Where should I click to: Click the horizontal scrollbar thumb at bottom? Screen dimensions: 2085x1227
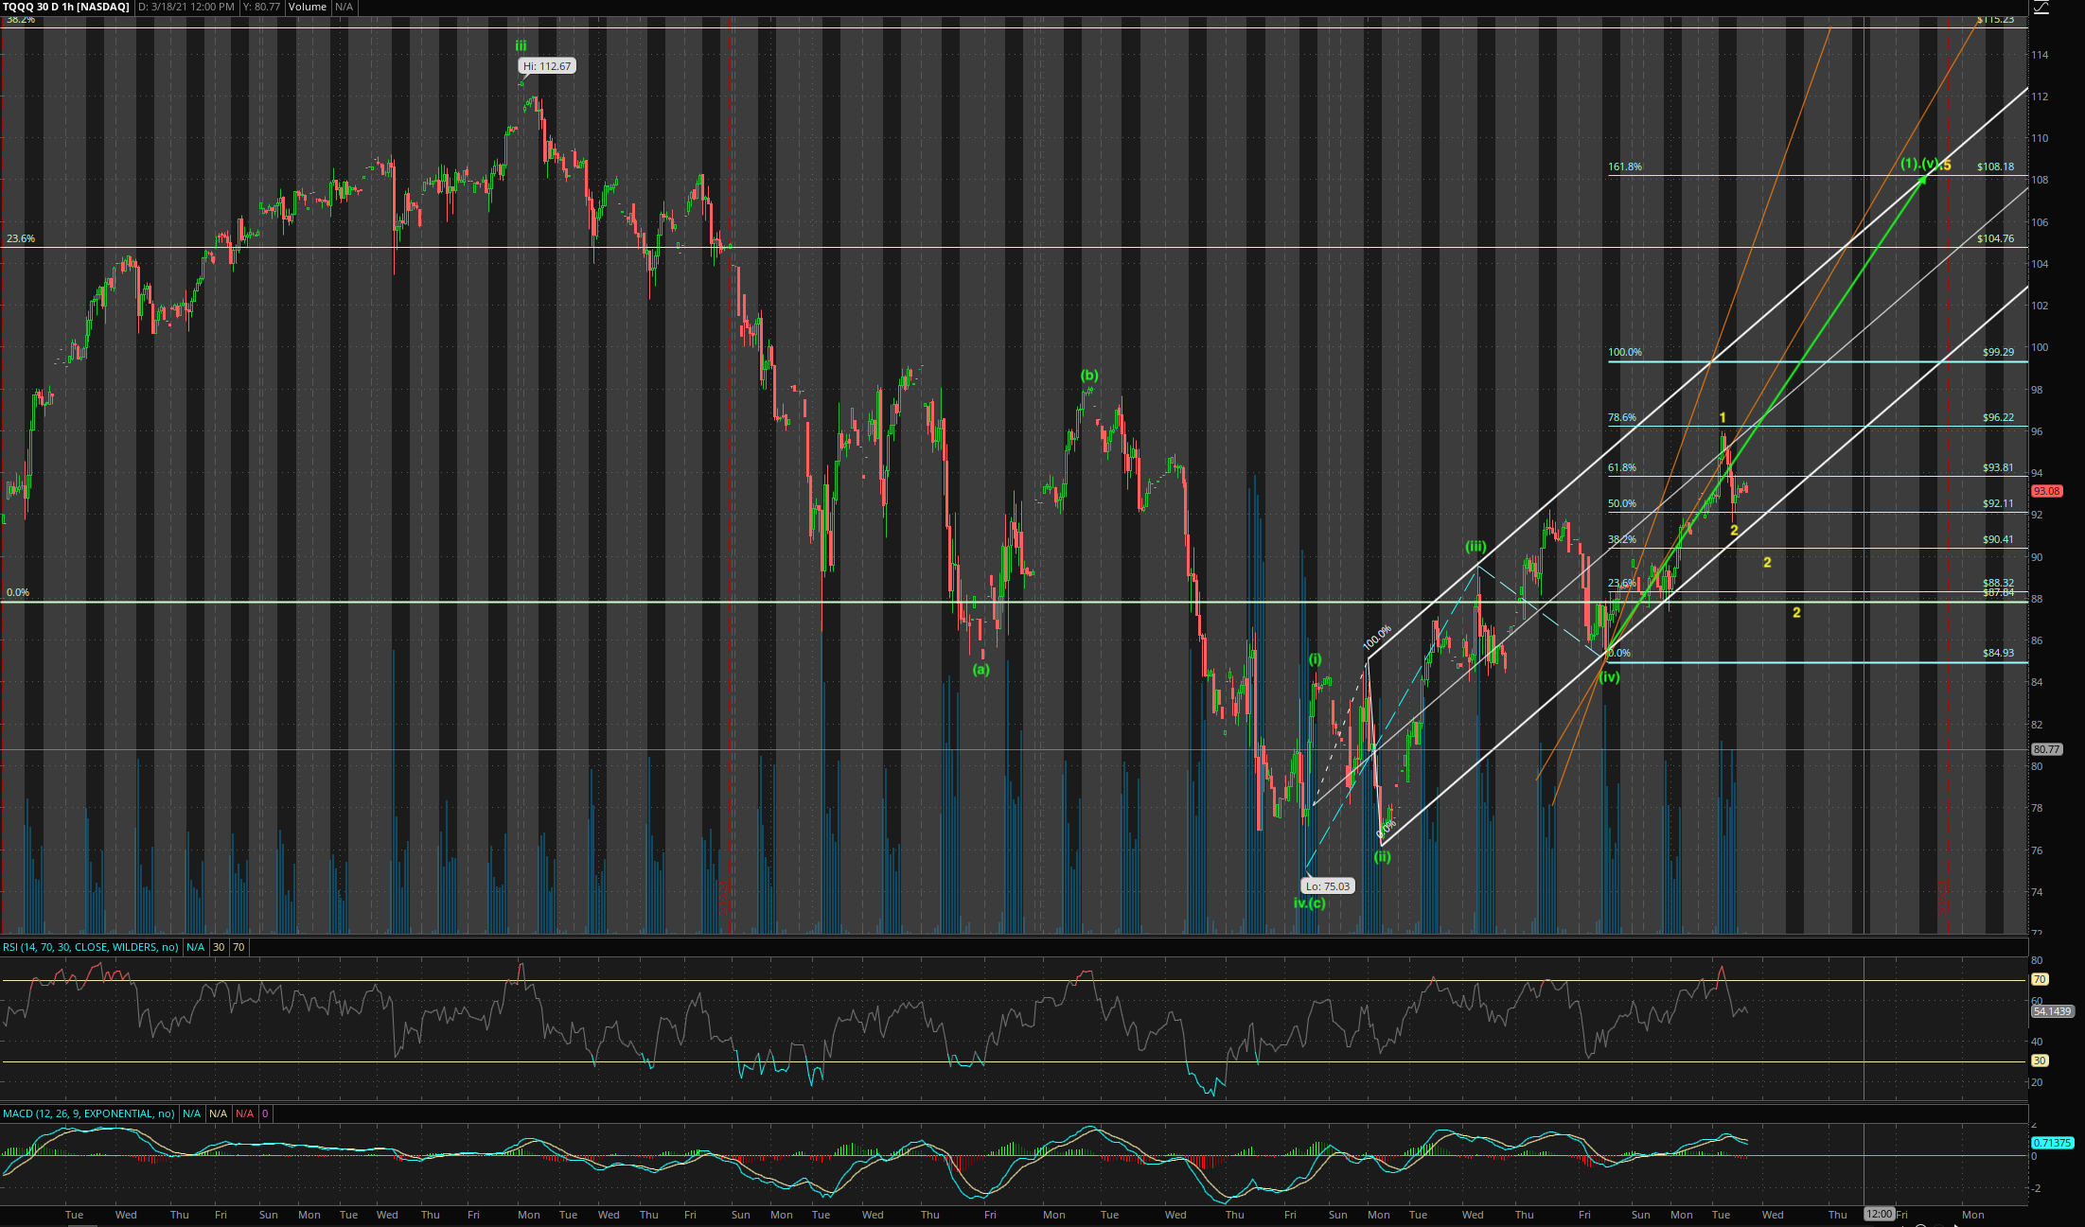[x=83, y=1224]
